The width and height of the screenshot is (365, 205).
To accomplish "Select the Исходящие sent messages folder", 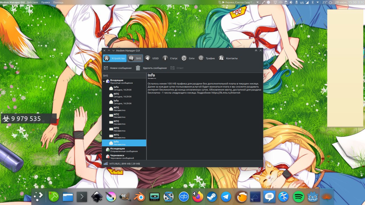I will 124,150.
